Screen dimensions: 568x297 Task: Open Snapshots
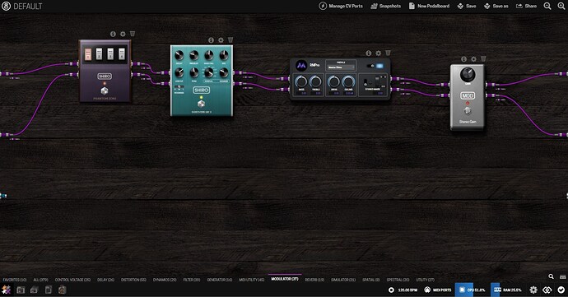pos(386,6)
